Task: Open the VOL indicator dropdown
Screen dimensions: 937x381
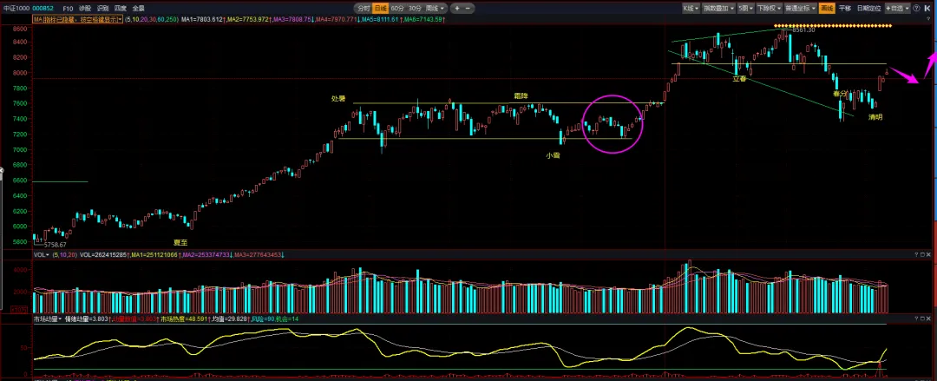Action: point(41,255)
